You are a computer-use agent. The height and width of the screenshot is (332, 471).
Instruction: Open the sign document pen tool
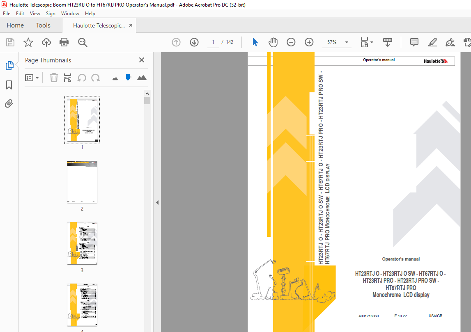[x=450, y=42]
